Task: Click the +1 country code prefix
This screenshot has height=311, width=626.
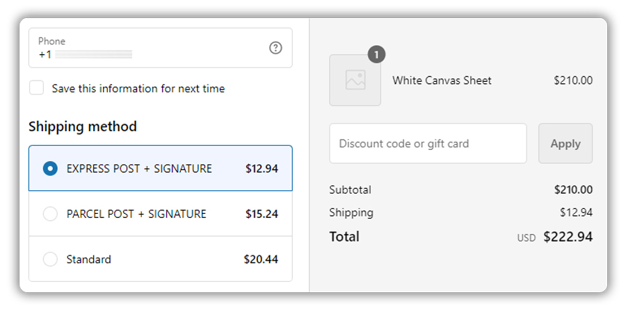Action: click(45, 55)
